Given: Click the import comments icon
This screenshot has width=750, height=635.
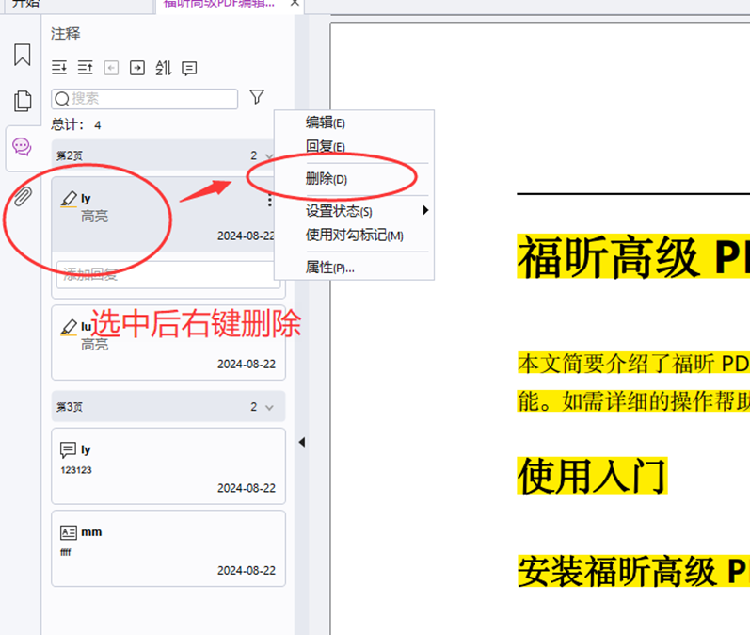Looking at the screenshot, I should click(111, 68).
